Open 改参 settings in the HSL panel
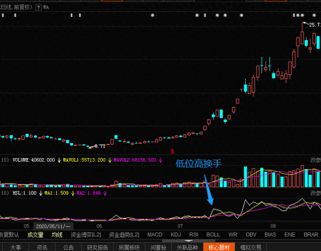The image size is (321, 251). tap(315, 193)
